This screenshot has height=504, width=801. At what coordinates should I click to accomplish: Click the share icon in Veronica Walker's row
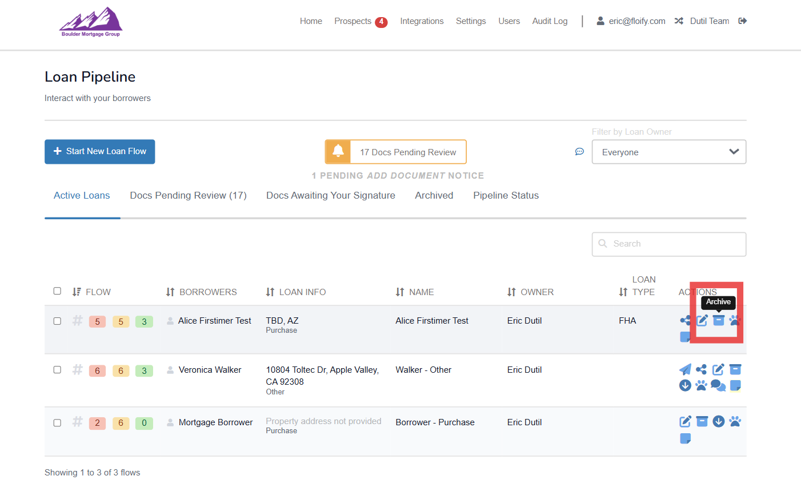tap(702, 369)
